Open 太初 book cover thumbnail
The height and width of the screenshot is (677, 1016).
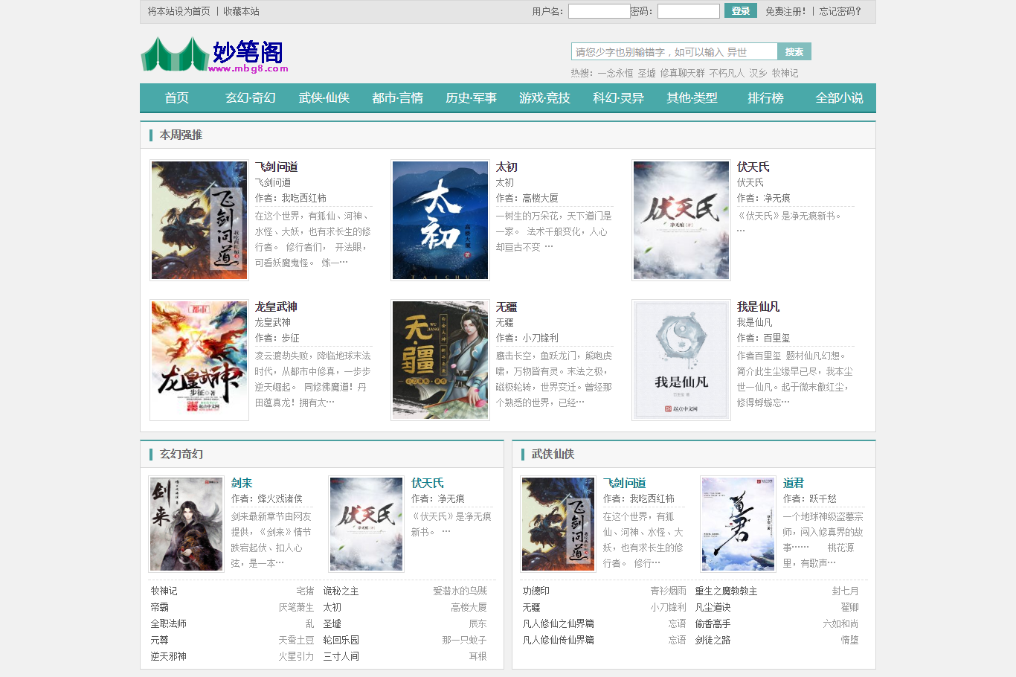pos(440,220)
